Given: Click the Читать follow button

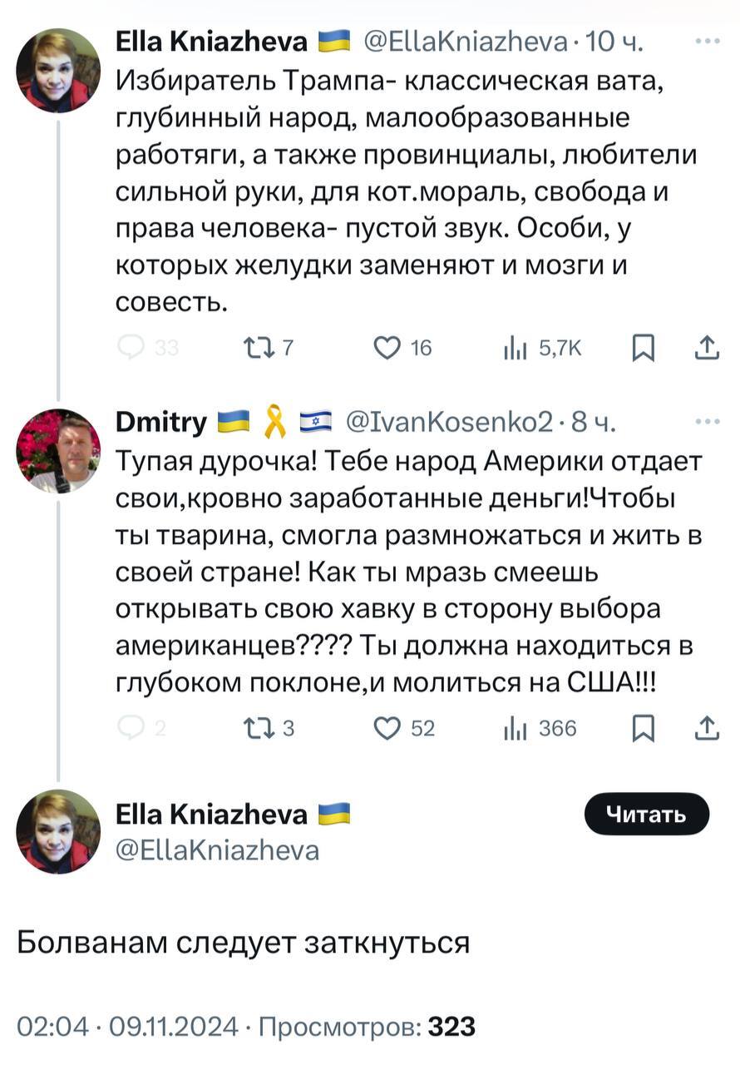Looking at the screenshot, I should click(647, 814).
